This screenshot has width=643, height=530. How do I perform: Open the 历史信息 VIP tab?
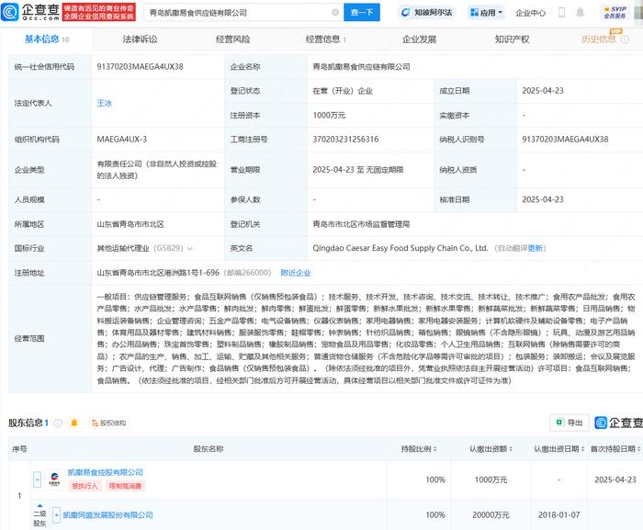tap(599, 39)
